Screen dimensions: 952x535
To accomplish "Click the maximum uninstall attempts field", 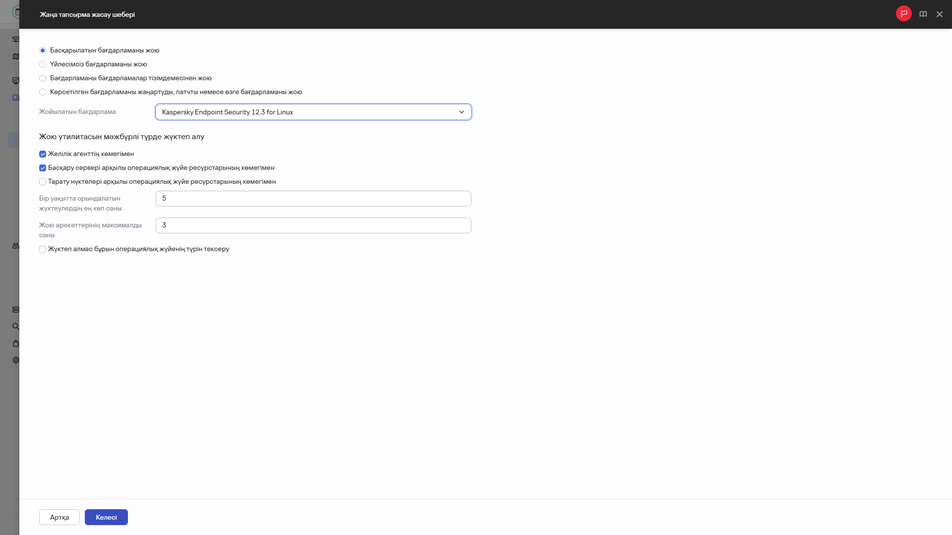I will point(313,225).
